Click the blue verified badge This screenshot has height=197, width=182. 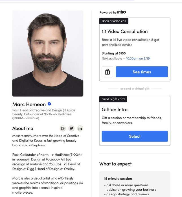coord(49,104)
